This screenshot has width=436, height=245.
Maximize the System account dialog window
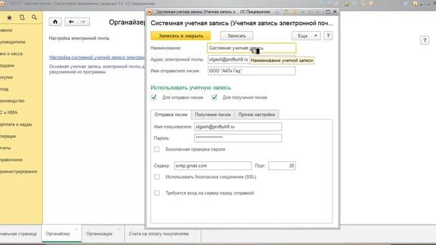click(328, 12)
